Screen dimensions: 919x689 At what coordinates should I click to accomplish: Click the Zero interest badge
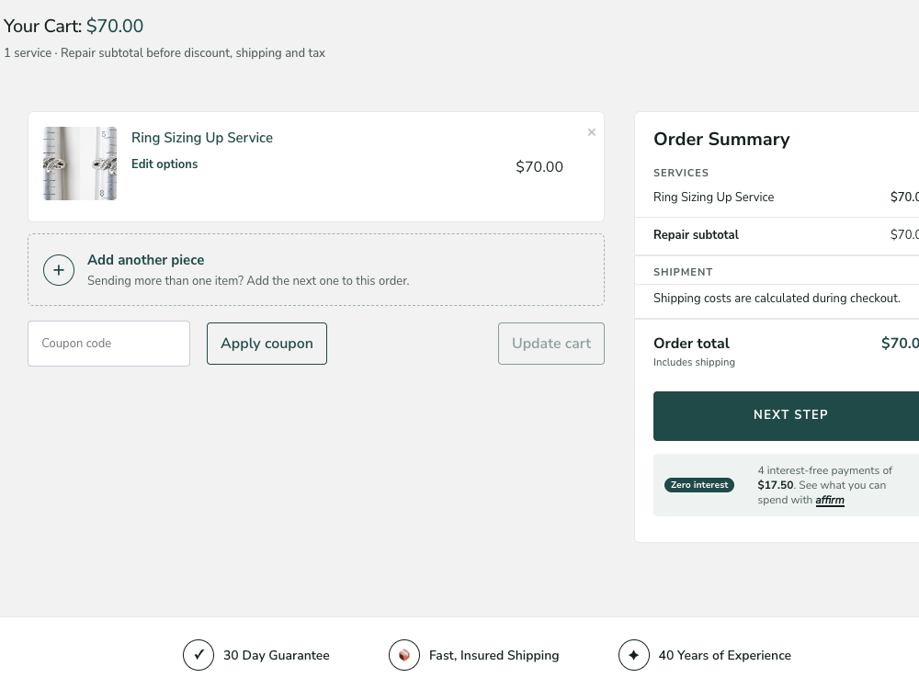(699, 485)
